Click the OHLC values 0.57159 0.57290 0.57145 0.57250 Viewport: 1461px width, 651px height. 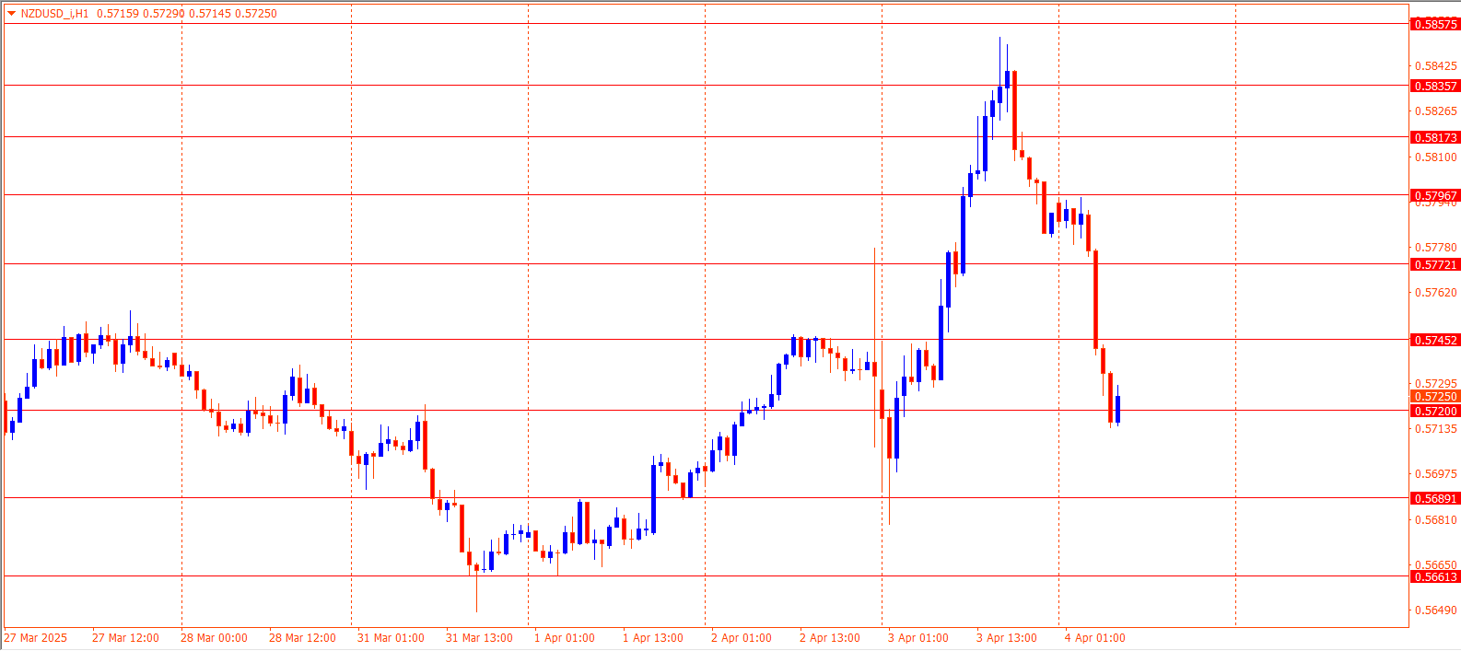187,14
